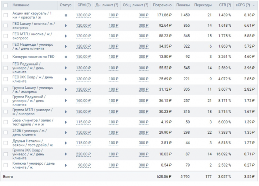Sort by the Название column header
Screen dimensions: 259x186
(21, 5)
